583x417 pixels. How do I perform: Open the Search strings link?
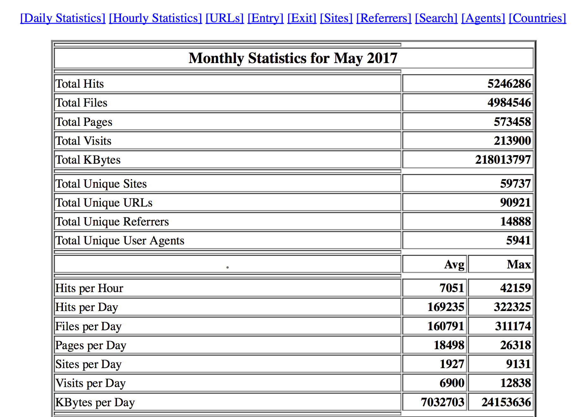click(x=436, y=18)
